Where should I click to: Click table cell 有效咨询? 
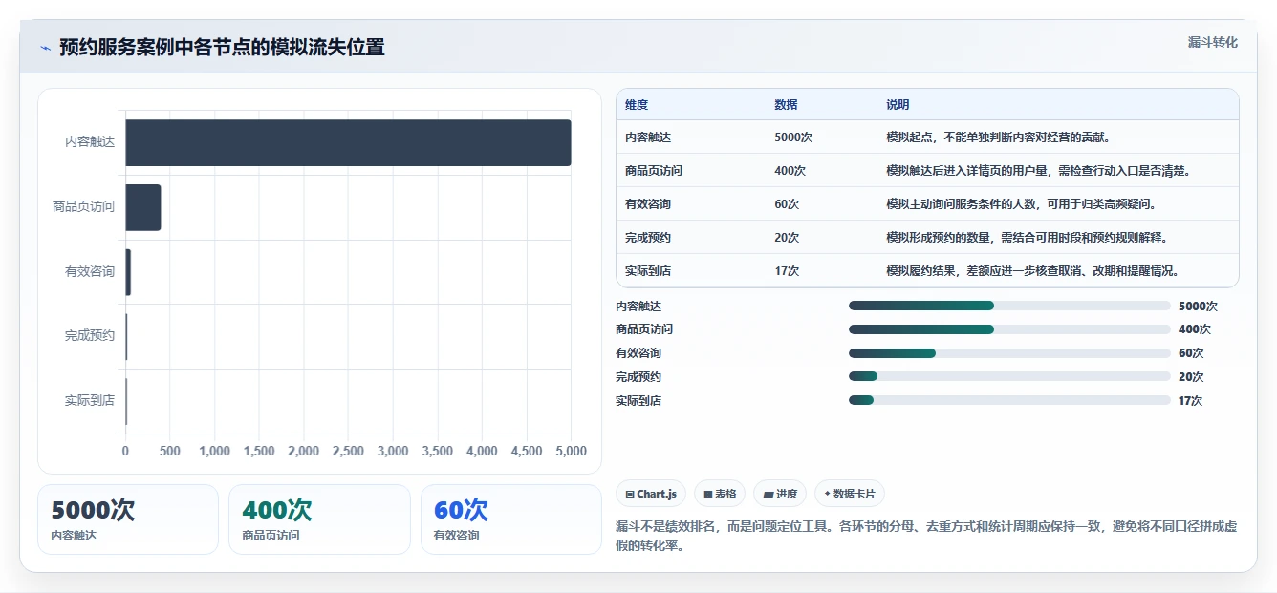(648, 204)
